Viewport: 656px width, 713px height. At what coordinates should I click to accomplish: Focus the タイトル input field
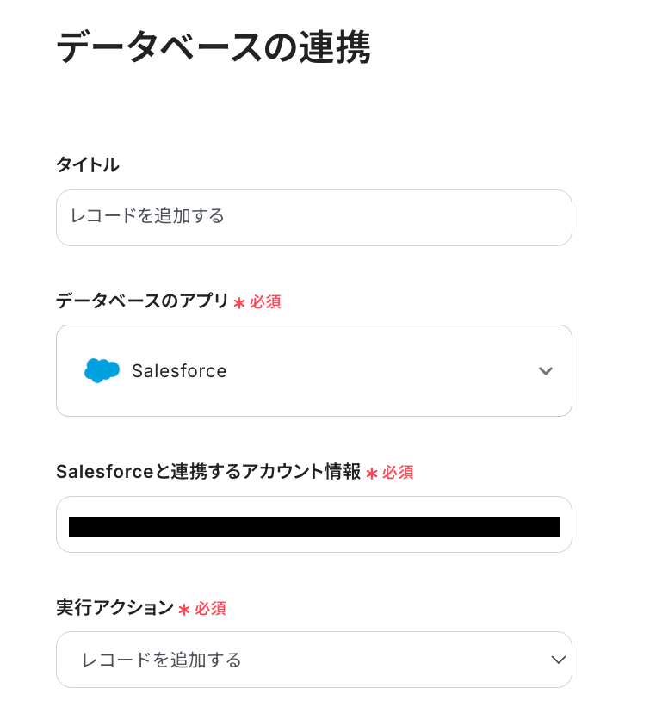tap(313, 218)
